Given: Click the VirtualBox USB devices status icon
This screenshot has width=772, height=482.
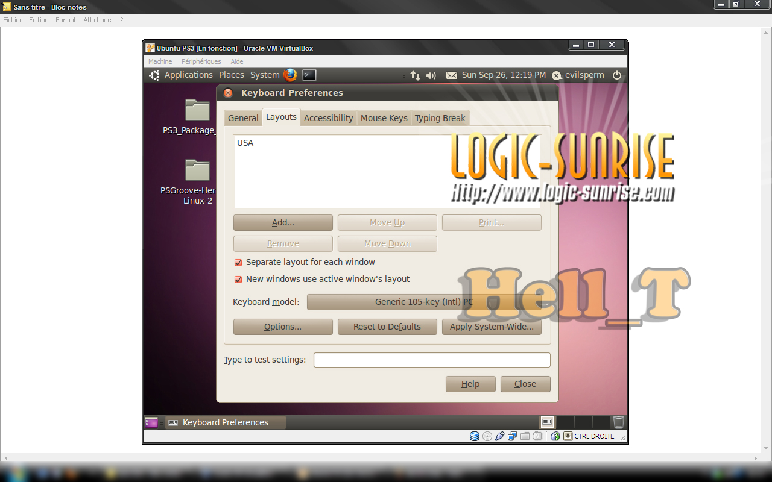Looking at the screenshot, I should point(500,436).
